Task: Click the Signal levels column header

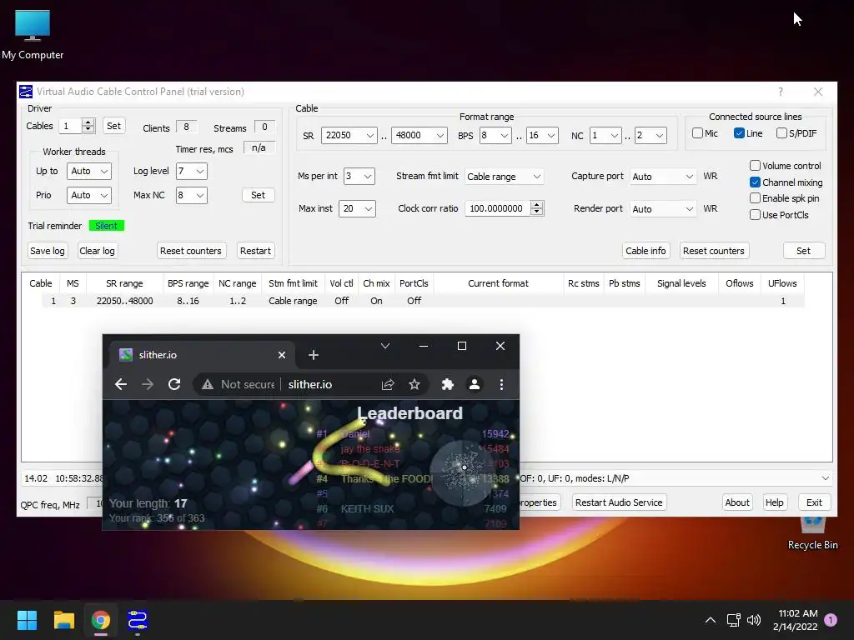Action: [681, 283]
